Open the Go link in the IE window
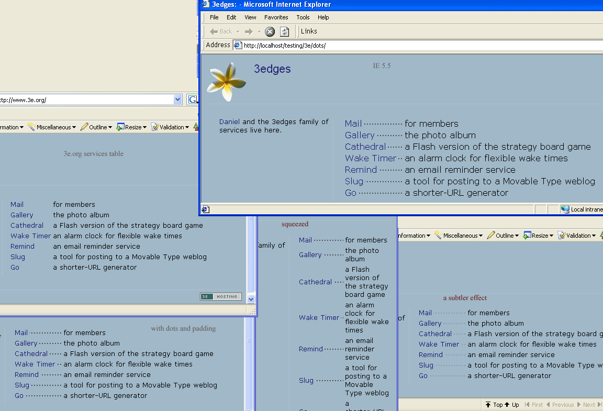 pyautogui.click(x=350, y=193)
